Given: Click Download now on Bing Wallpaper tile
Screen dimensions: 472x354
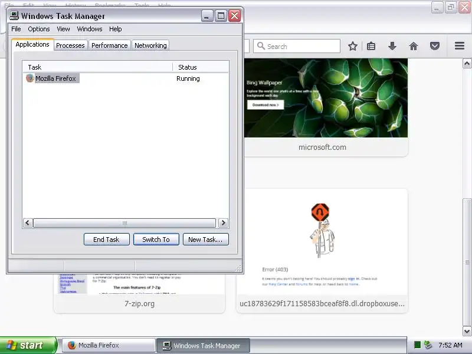Looking at the screenshot, I should (265, 105).
